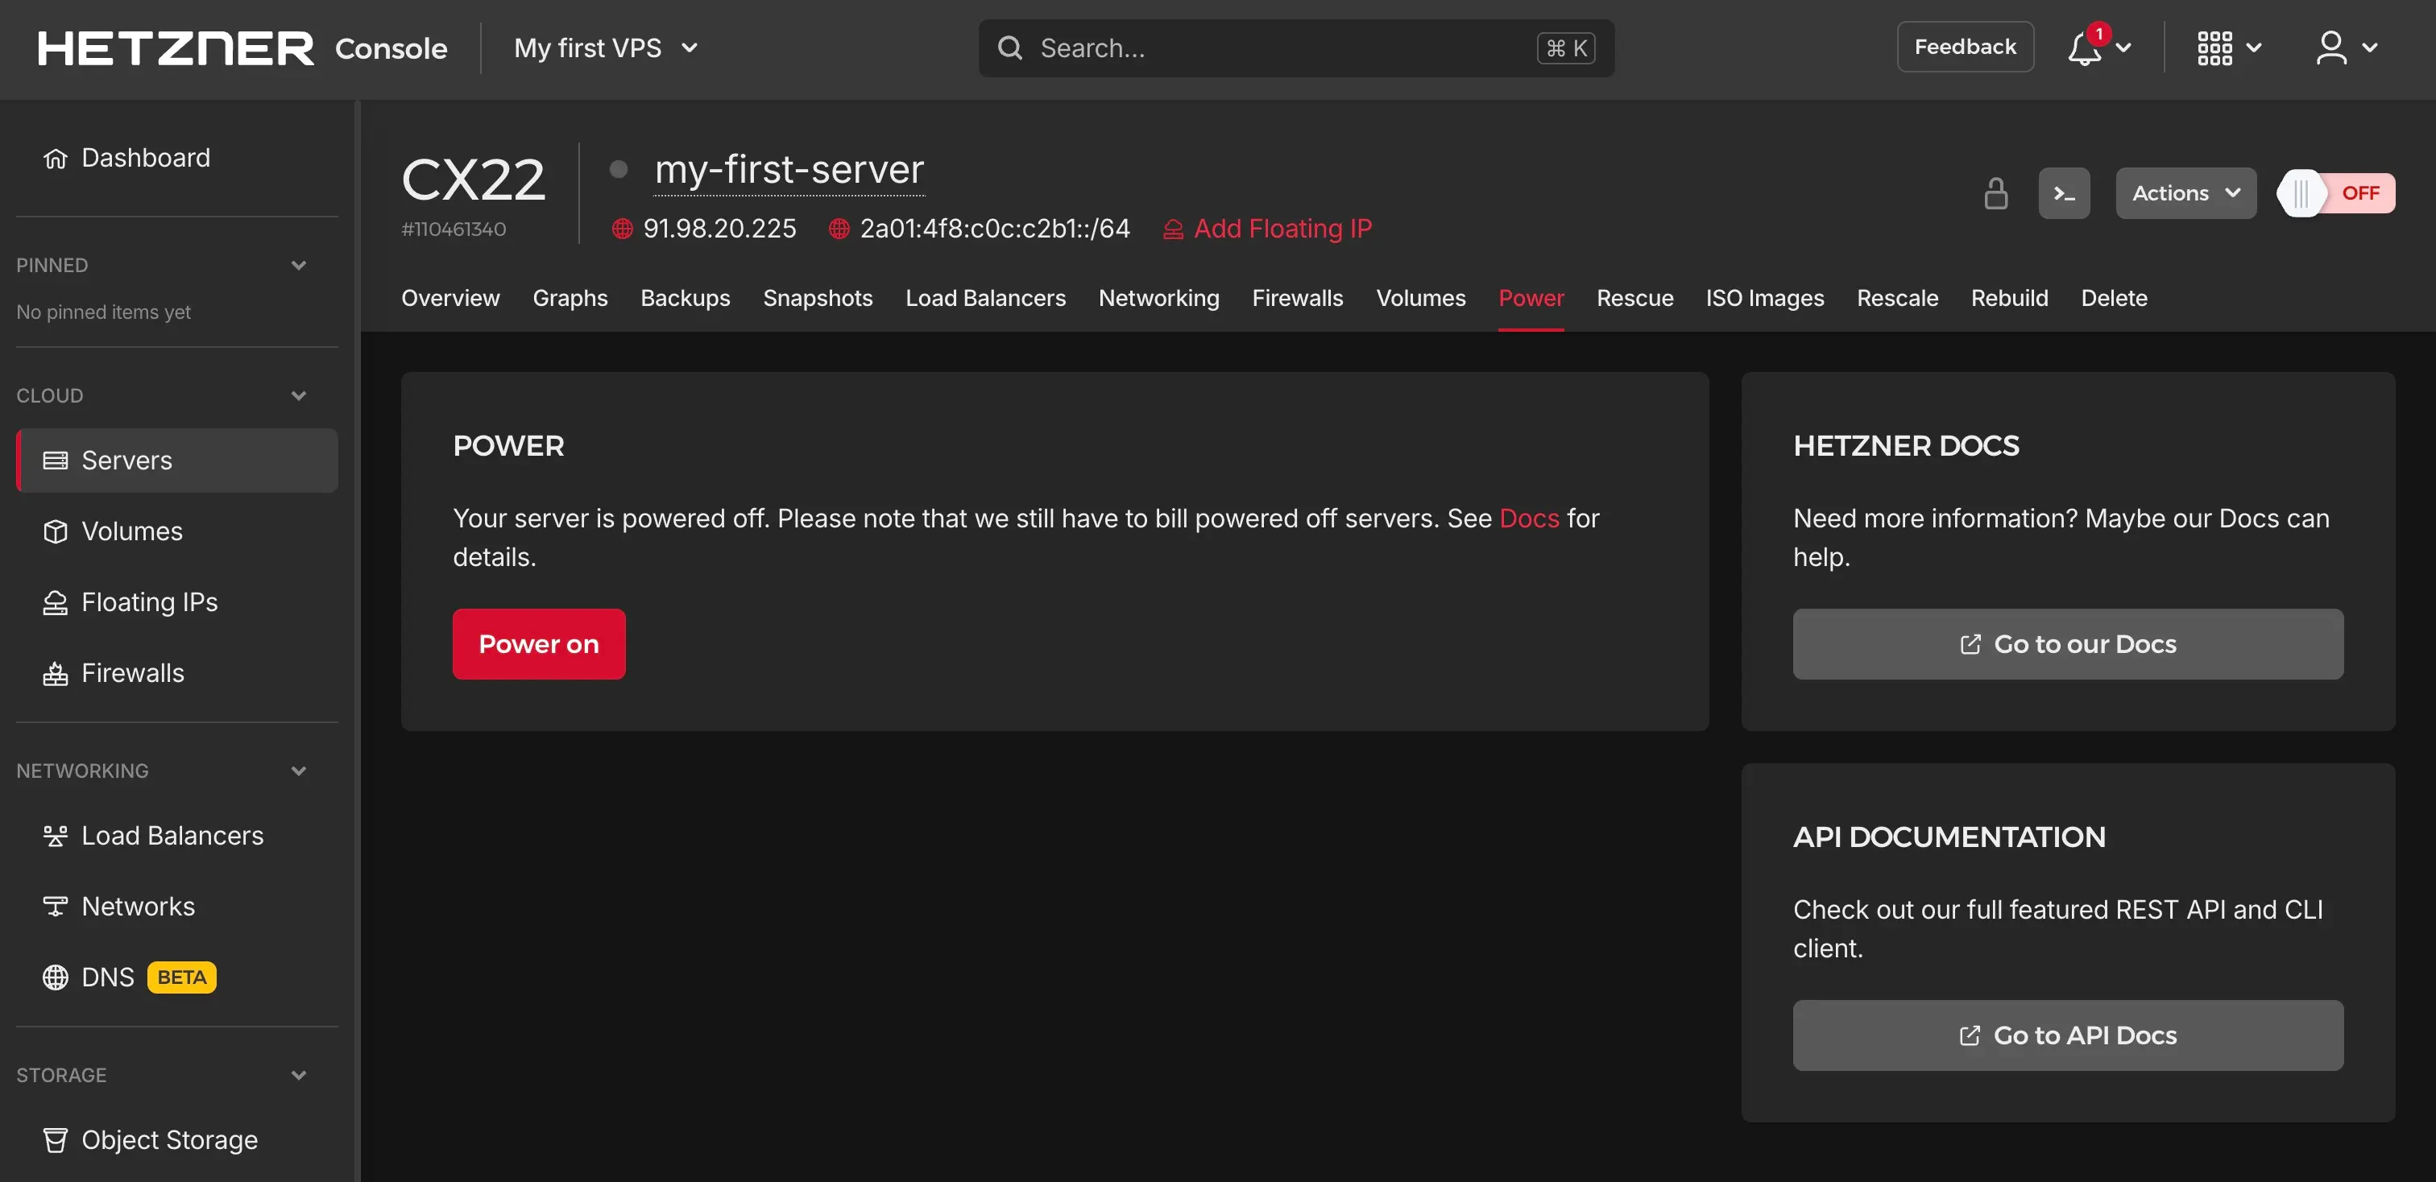Viewport: 2436px width, 1182px height.
Task: Open Object Storage in sidebar
Action: pos(168,1139)
